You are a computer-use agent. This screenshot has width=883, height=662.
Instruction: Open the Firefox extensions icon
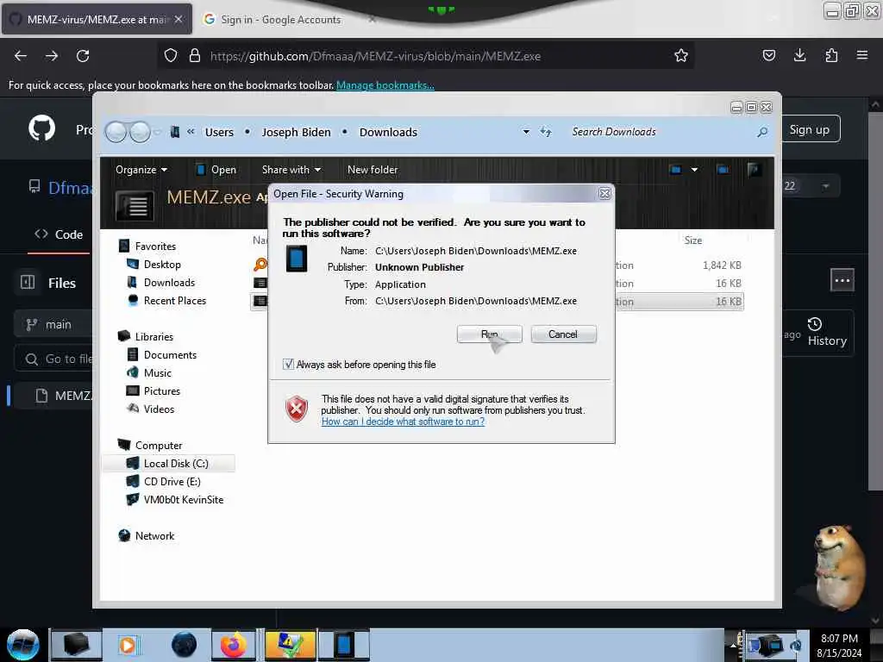coord(831,55)
